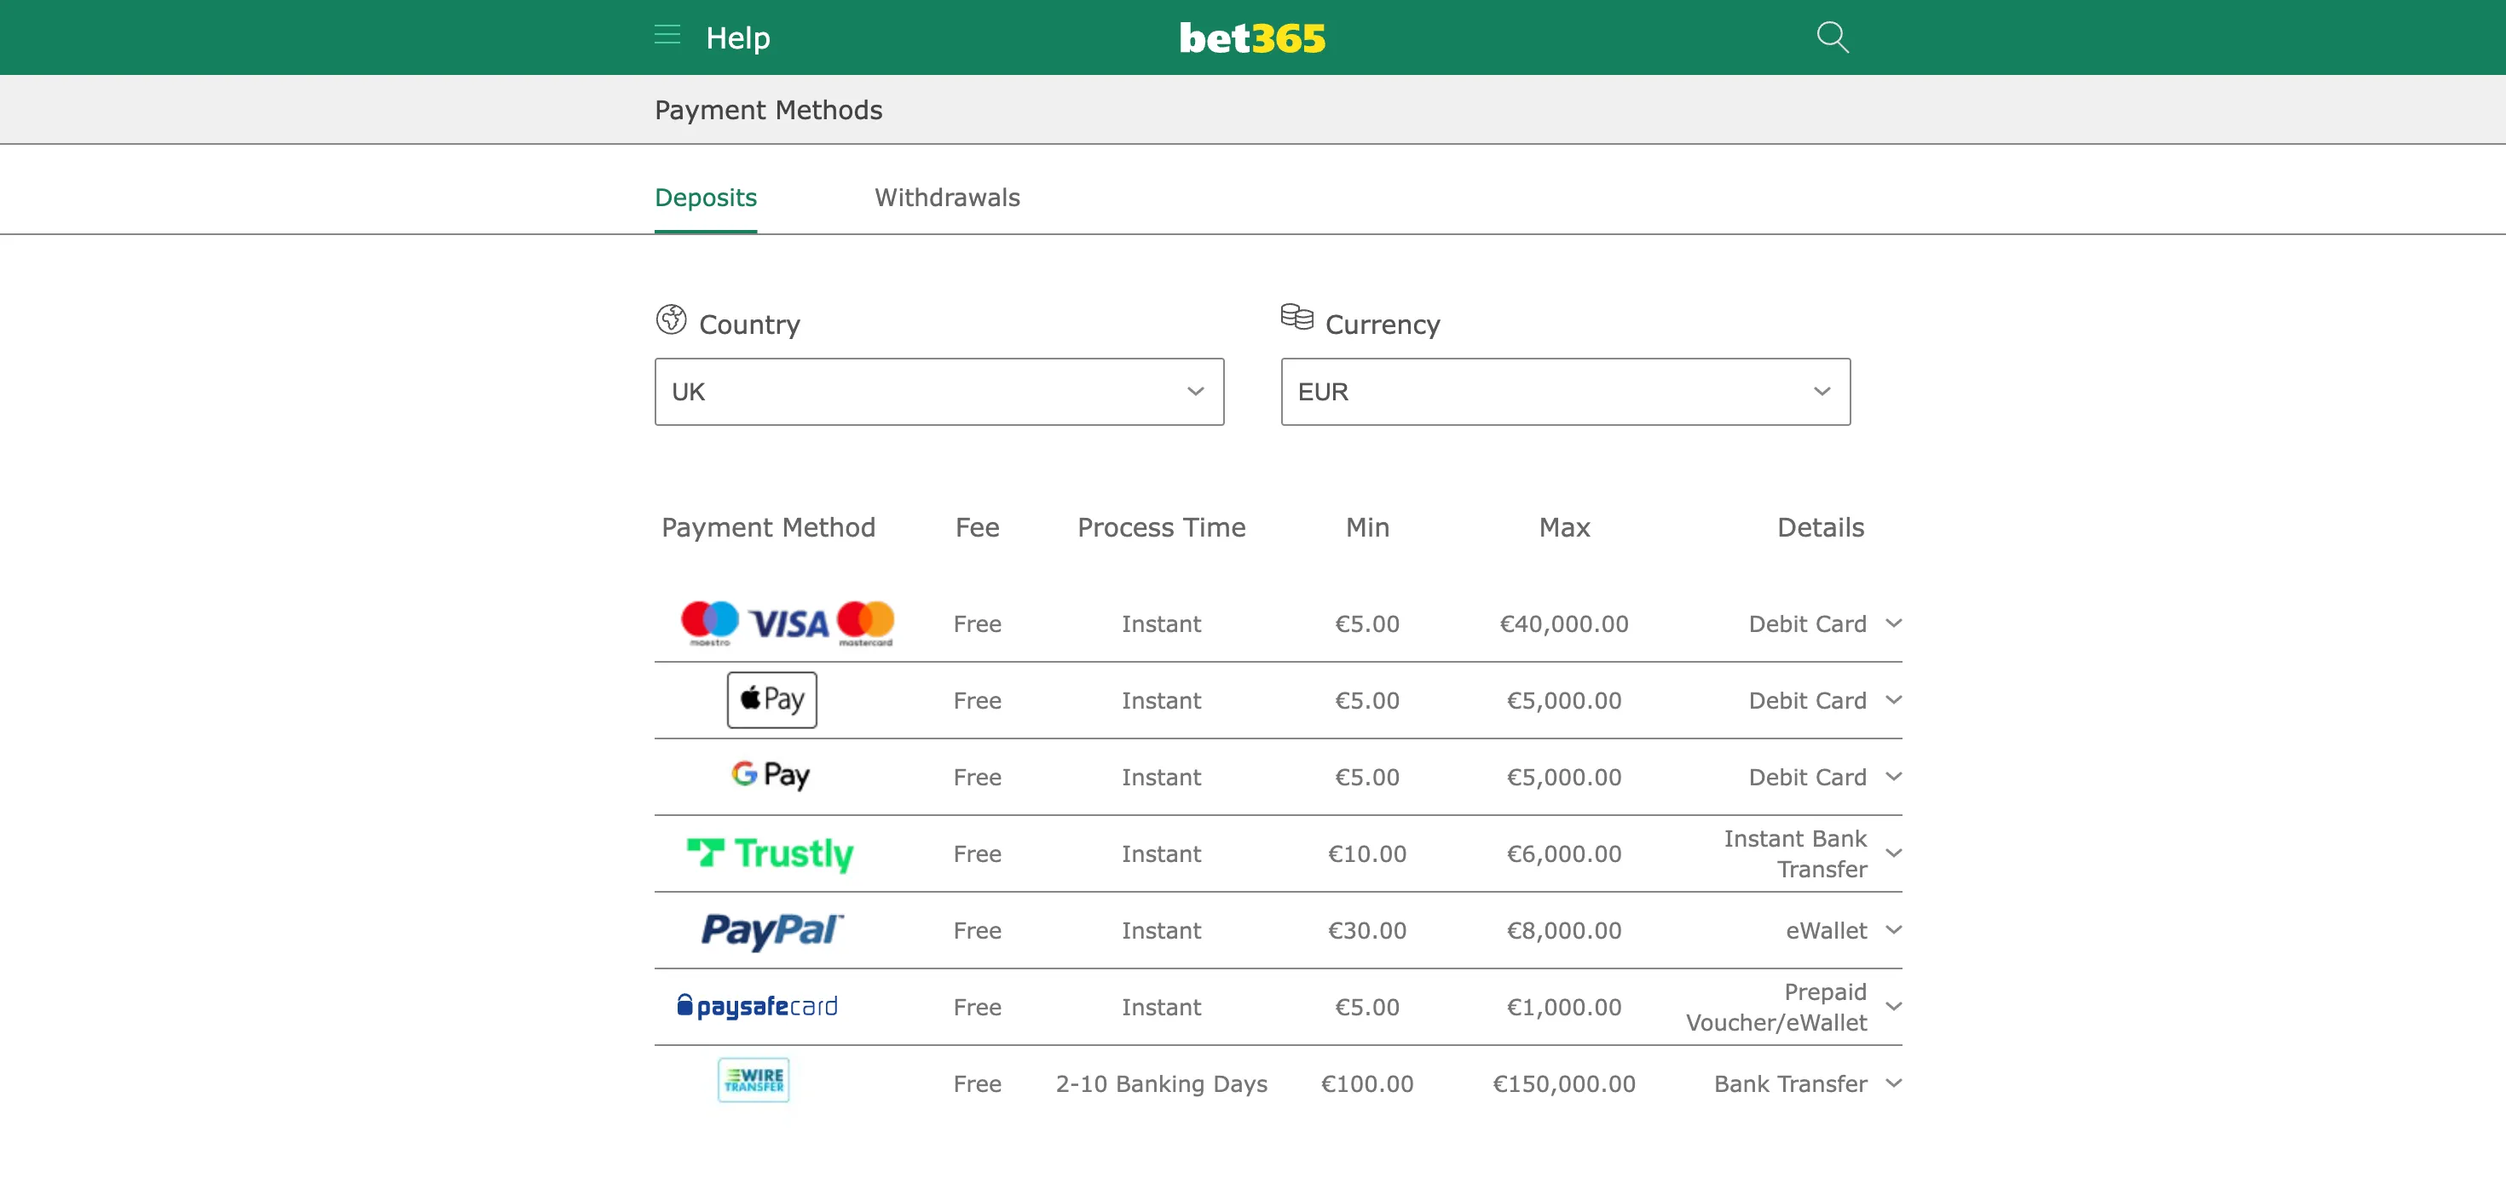
Task: Click the Prepaid Voucher/eWallet label
Action: 1776,1008
